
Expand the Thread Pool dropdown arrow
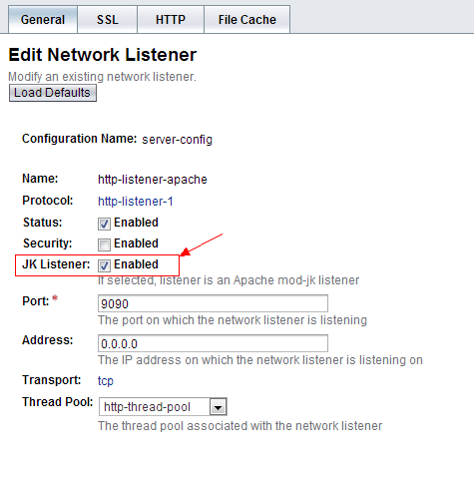218,407
